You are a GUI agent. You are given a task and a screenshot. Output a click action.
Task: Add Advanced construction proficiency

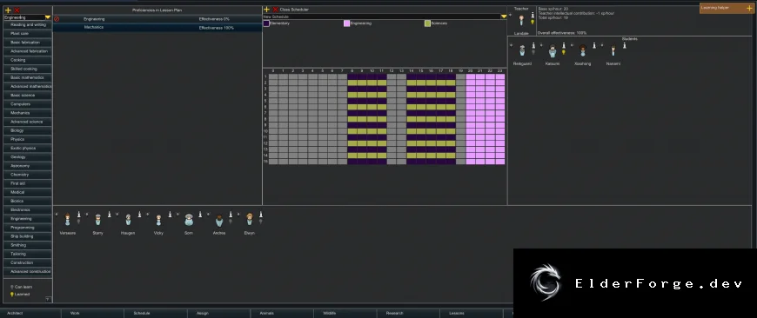[28, 271]
